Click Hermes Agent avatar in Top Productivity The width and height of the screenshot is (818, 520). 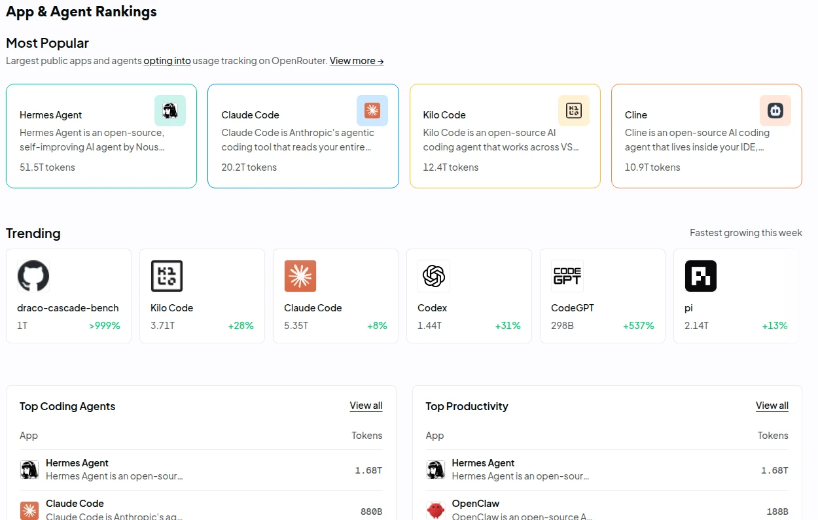click(435, 470)
